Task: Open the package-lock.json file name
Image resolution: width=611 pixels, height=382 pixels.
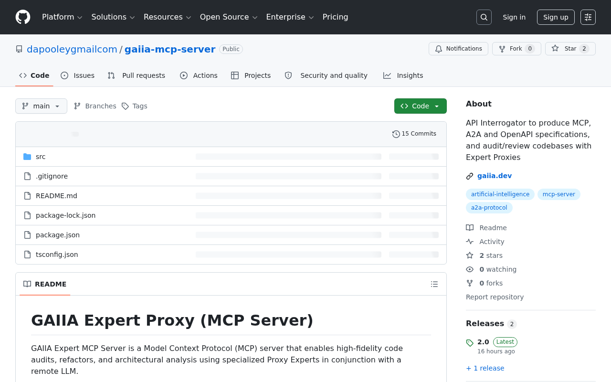Action: [65, 215]
